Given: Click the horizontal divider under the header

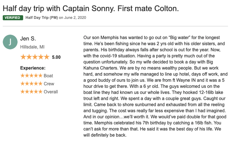Looking at the screenshot, I should (x=115, y=26).
